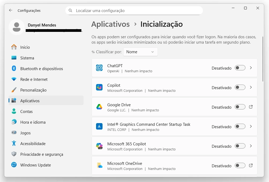Viewport: 269px width, 182px height.
Task: Enable Copilot startup toggle
Action: (x=240, y=87)
